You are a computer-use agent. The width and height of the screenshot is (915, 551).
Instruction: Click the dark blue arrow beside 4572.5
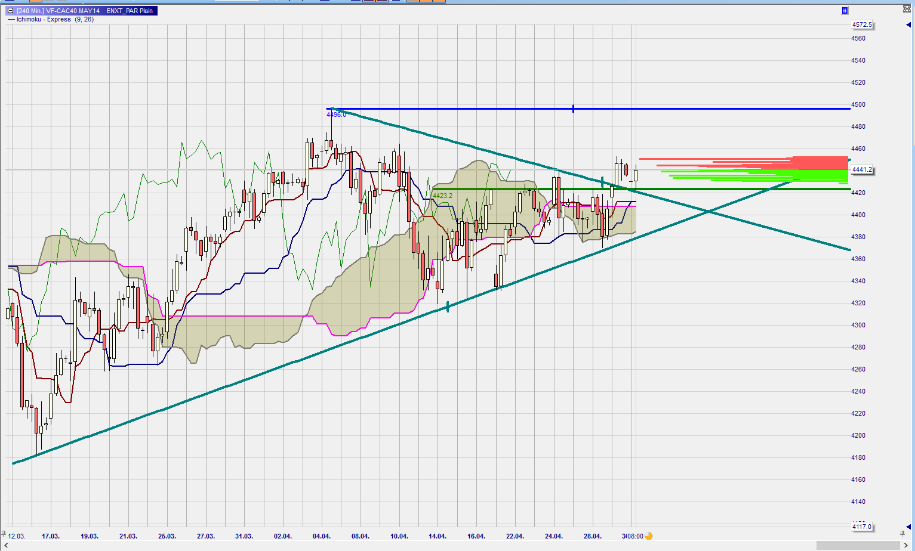[x=908, y=25]
